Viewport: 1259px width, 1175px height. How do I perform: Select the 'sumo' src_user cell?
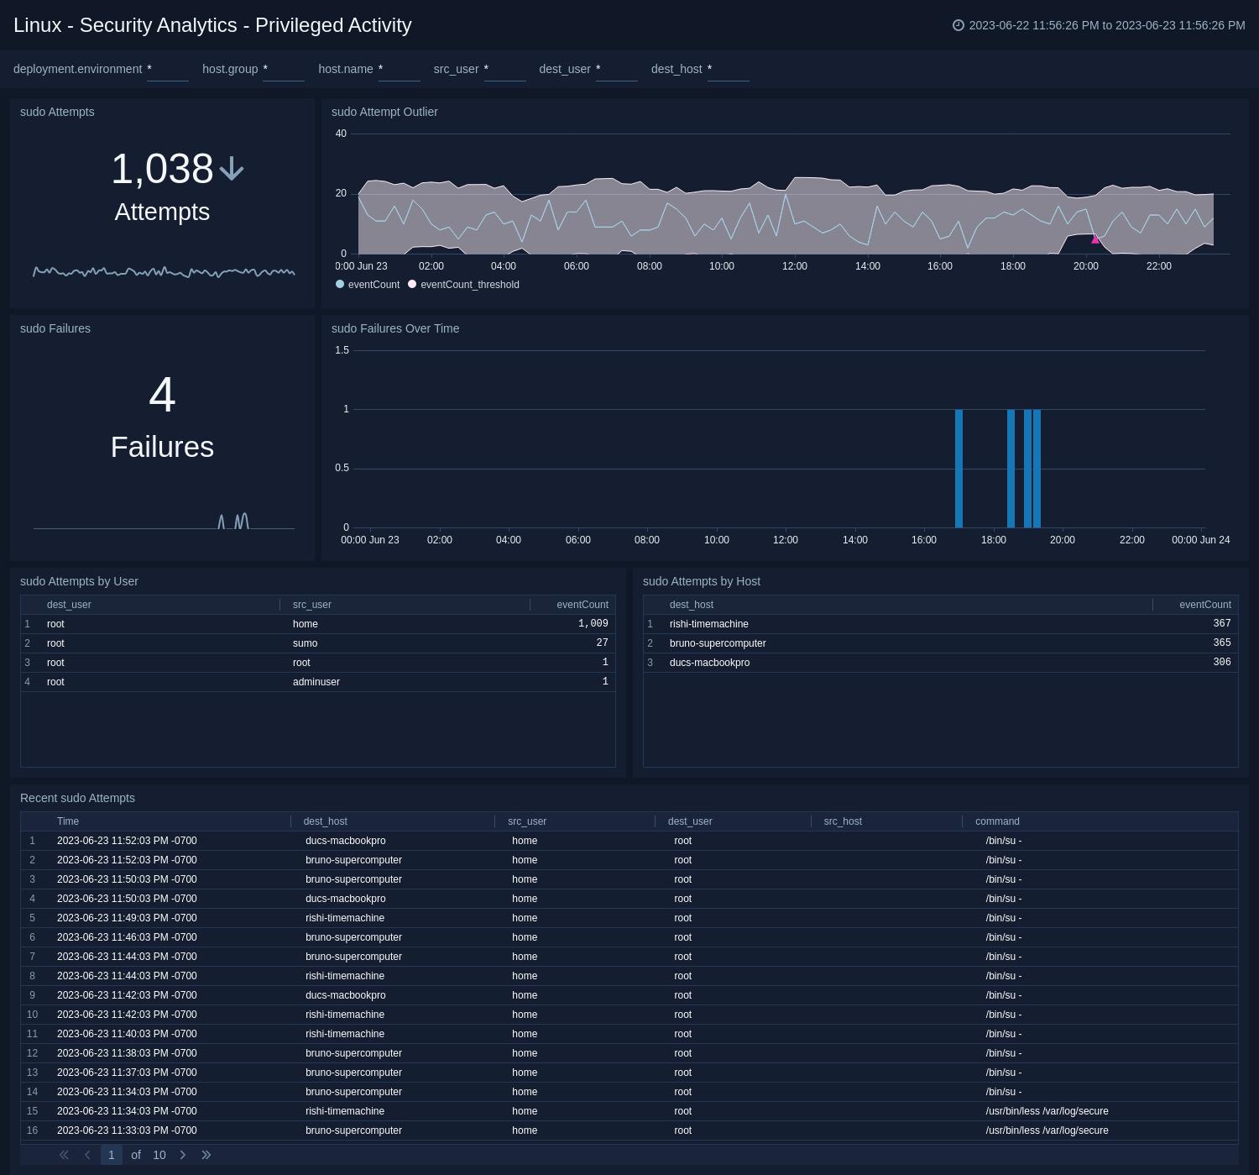tap(306, 643)
